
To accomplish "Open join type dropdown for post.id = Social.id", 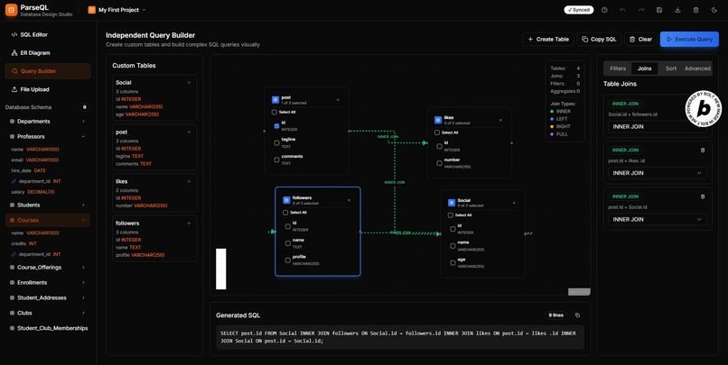I will click(x=658, y=219).
